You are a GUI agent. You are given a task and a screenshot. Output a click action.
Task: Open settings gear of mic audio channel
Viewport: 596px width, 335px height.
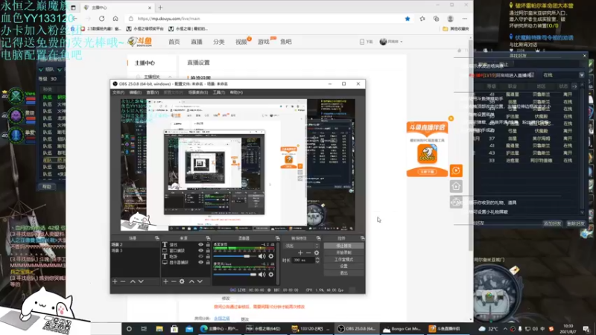coord(271,274)
